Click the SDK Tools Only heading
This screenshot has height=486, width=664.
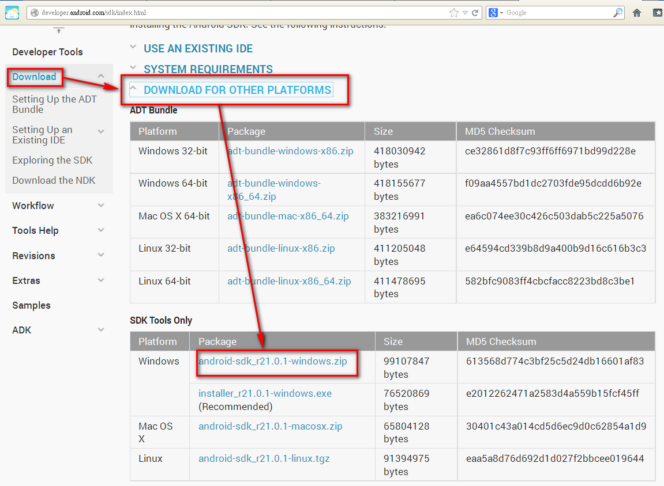[161, 320]
